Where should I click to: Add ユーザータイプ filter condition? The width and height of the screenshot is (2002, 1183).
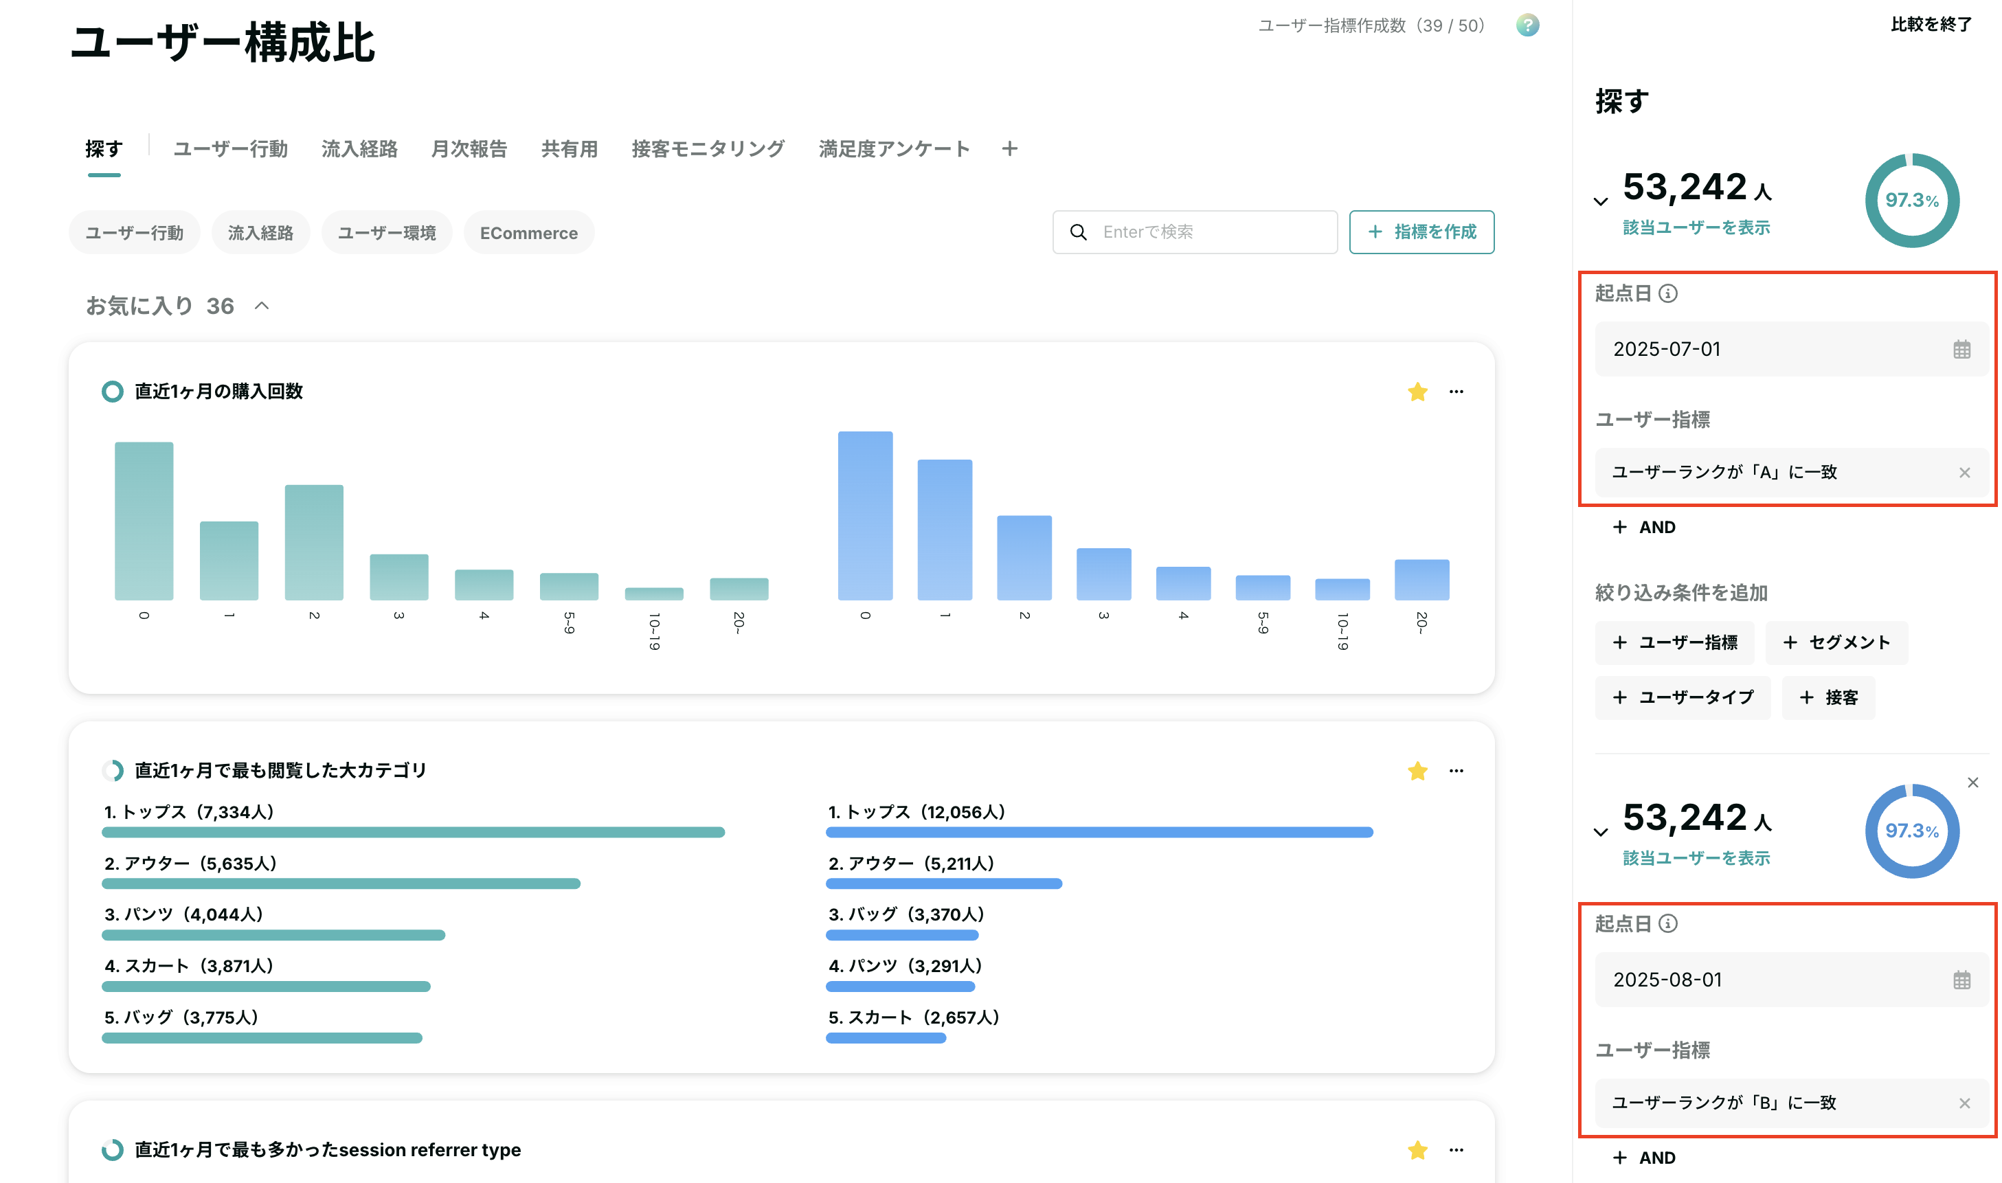point(1683,697)
